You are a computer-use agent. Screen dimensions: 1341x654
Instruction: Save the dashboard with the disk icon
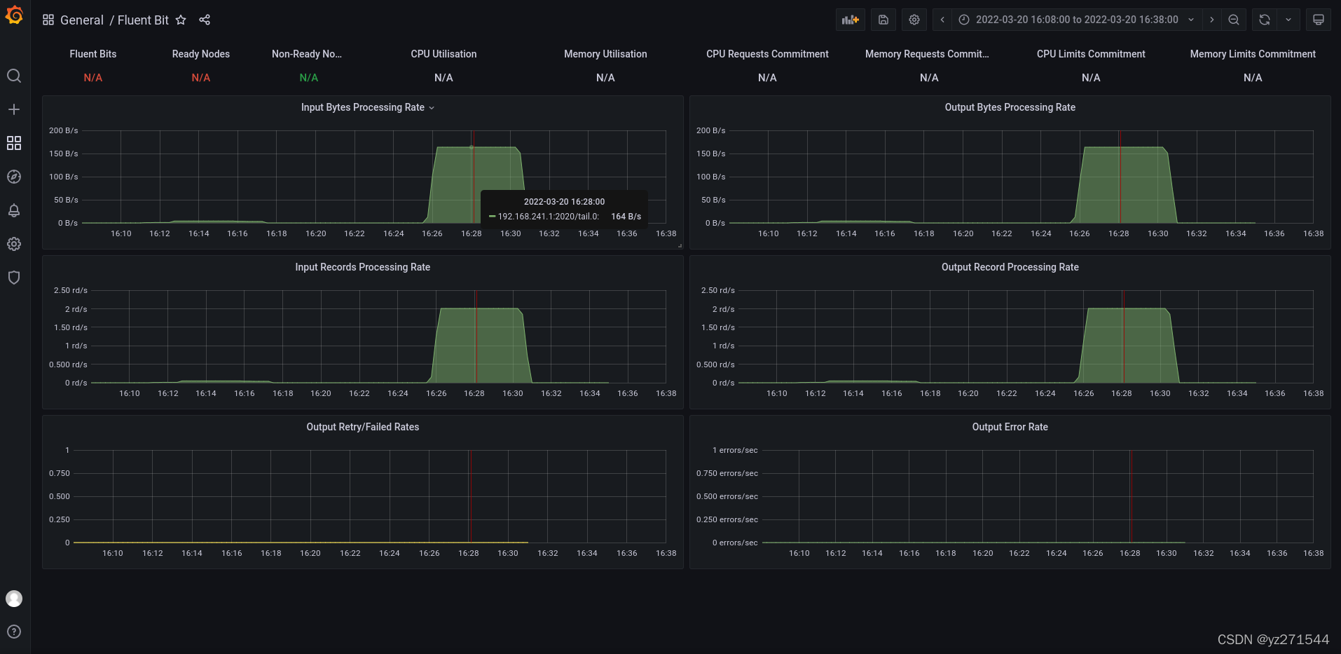tap(883, 20)
